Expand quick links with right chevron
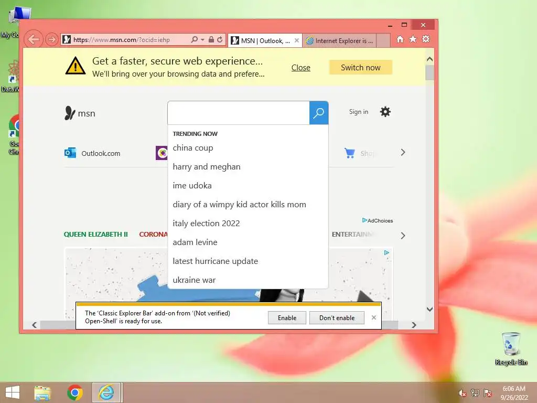537x403 pixels. [x=403, y=153]
